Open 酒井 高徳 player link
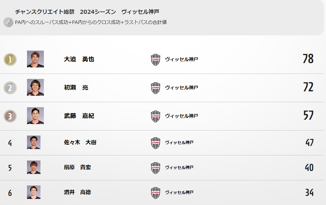 [x=77, y=192]
